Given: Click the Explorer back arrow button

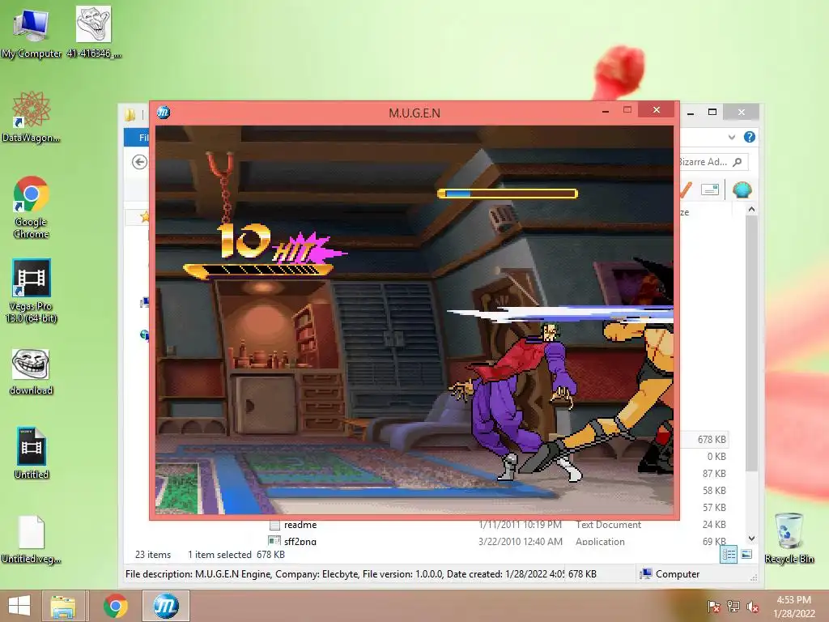Looking at the screenshot, I should tap(139, 162).
